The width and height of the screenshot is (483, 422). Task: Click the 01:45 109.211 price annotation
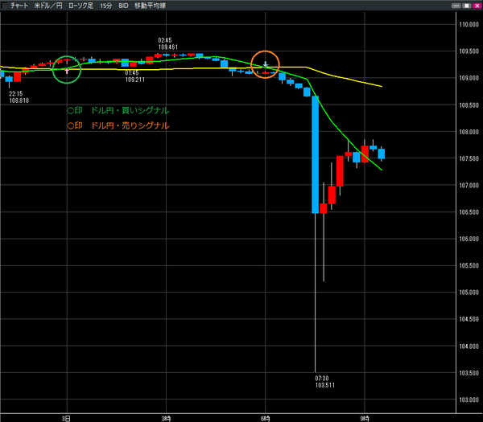click(x=134, y=76)
